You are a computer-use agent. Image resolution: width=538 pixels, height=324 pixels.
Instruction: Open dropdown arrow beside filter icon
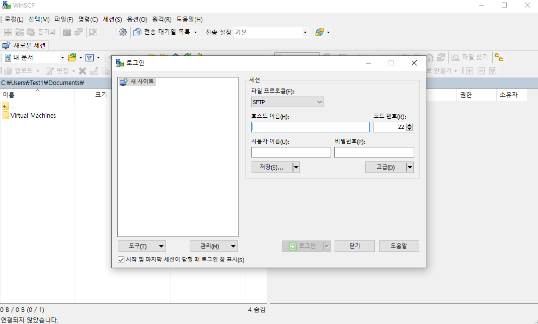coord(99,57)
